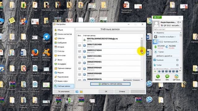
Task: Uncheck the account 380675203488 checkbox
Action: (x=80, y=45)
